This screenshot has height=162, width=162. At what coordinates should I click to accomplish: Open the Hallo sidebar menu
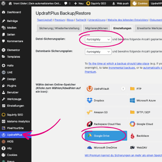point(16,65)
